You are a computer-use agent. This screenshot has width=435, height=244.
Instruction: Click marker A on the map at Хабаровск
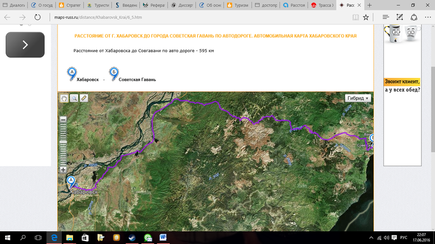click(x=71, y=182)
